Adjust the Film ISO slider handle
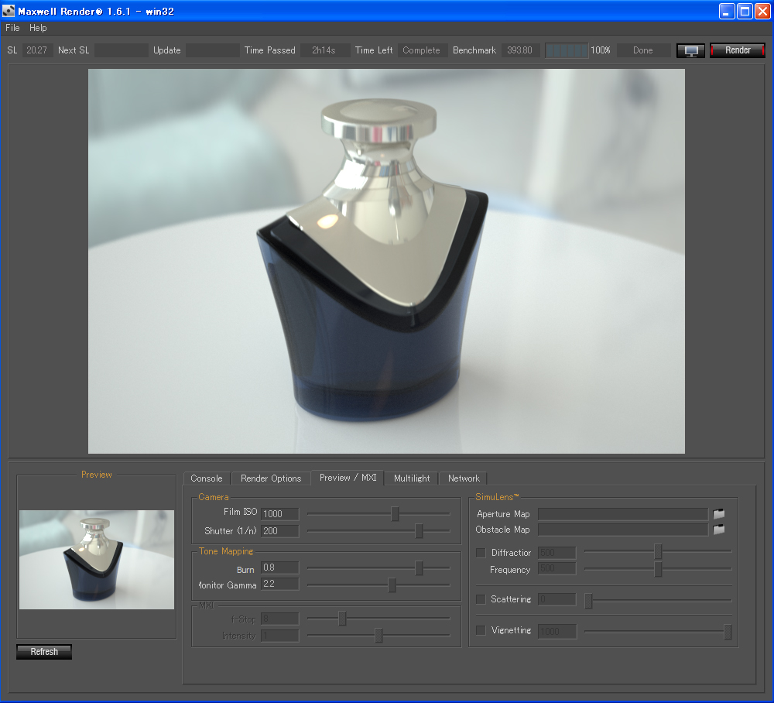Image resolution: width=774 pixels, height=703 pixels. tap(395, 513)
